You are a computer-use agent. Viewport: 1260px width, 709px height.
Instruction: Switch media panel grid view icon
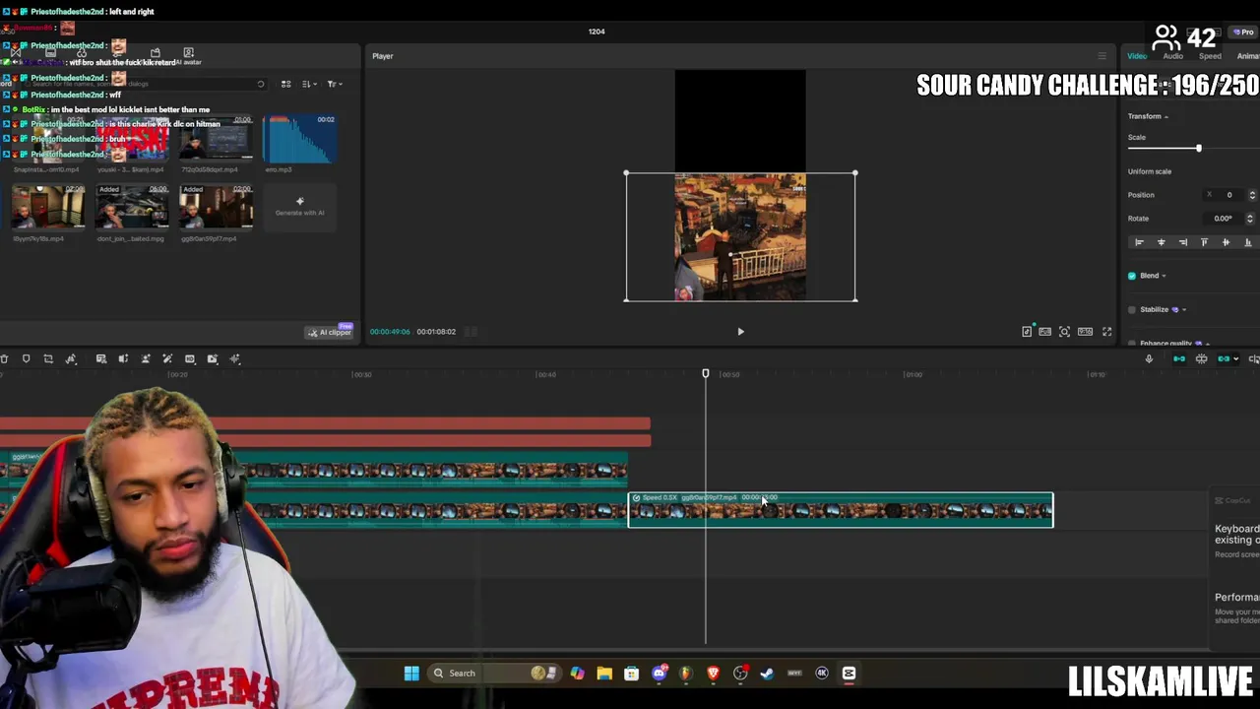click(286, 85)
